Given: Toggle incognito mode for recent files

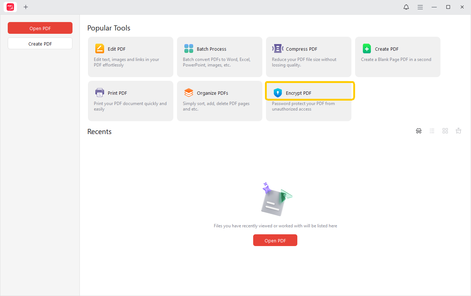Looking at the screenshot, I should pos(419,131).
